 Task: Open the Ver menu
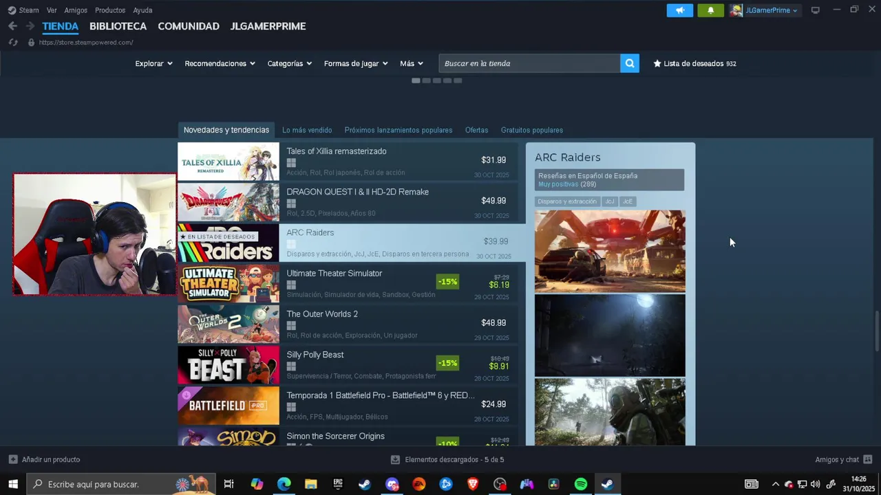click(x=52, y=10)
